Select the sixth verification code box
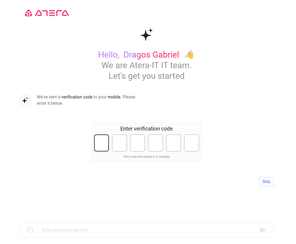 click(192, 143)
